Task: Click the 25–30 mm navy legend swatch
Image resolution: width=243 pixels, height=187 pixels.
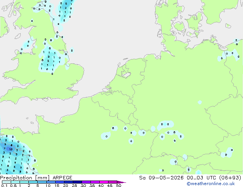Action: click(x=77, y=182)
